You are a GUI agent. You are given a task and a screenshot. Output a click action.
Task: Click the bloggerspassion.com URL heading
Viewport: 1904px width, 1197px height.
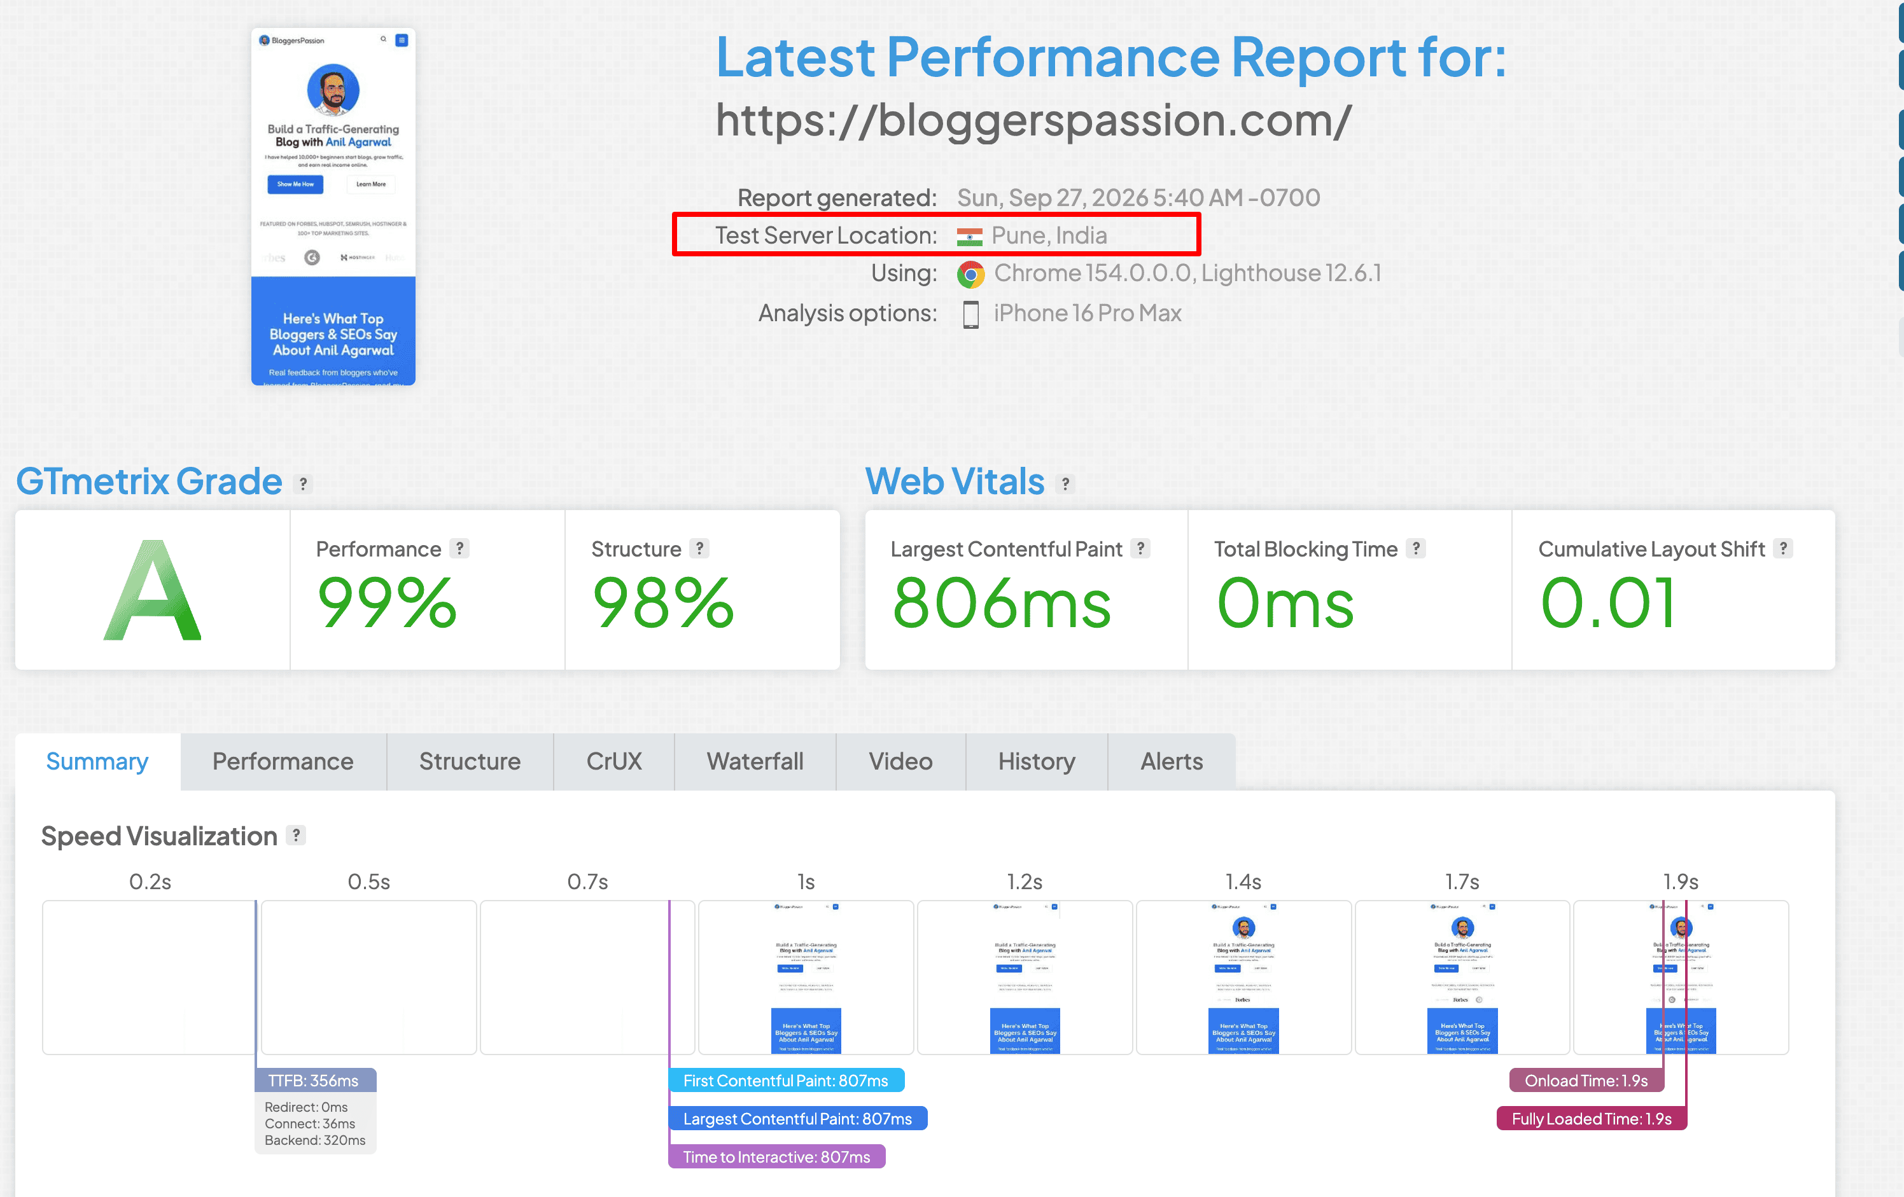[1033, 121]
